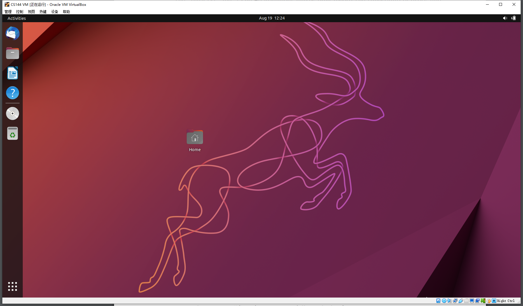Open the Help question-mark dock icon
523x306 pixels.
(x=13, y=93)
